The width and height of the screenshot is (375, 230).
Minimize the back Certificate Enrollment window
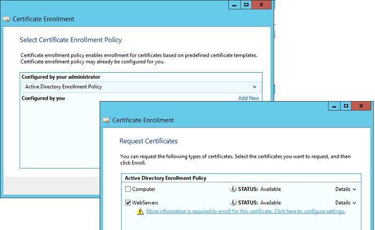235,5
